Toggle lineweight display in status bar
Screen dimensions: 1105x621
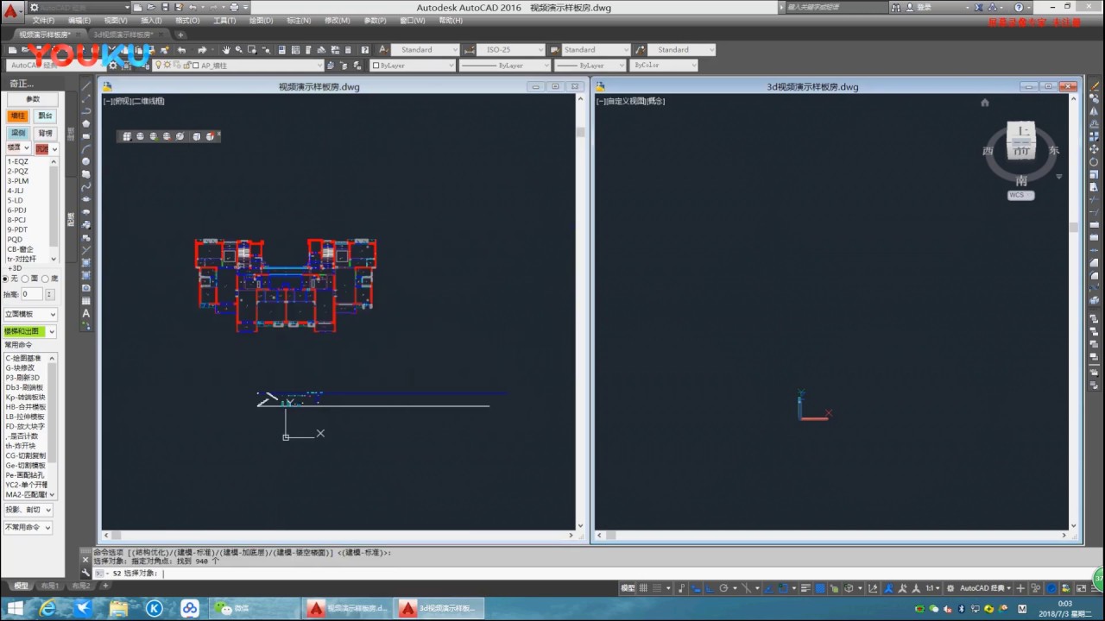(x=805, y=588)
